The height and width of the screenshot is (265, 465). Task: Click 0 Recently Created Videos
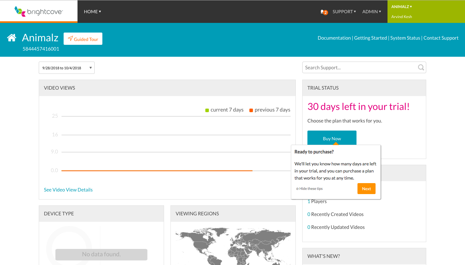pos(336,214)
